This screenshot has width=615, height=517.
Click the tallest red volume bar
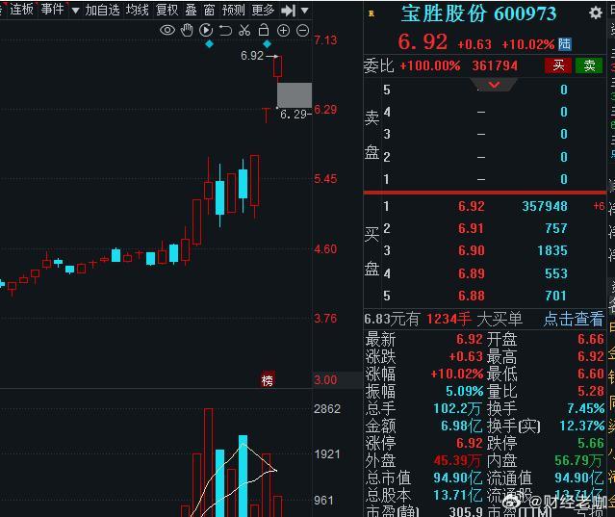point(208,462)
